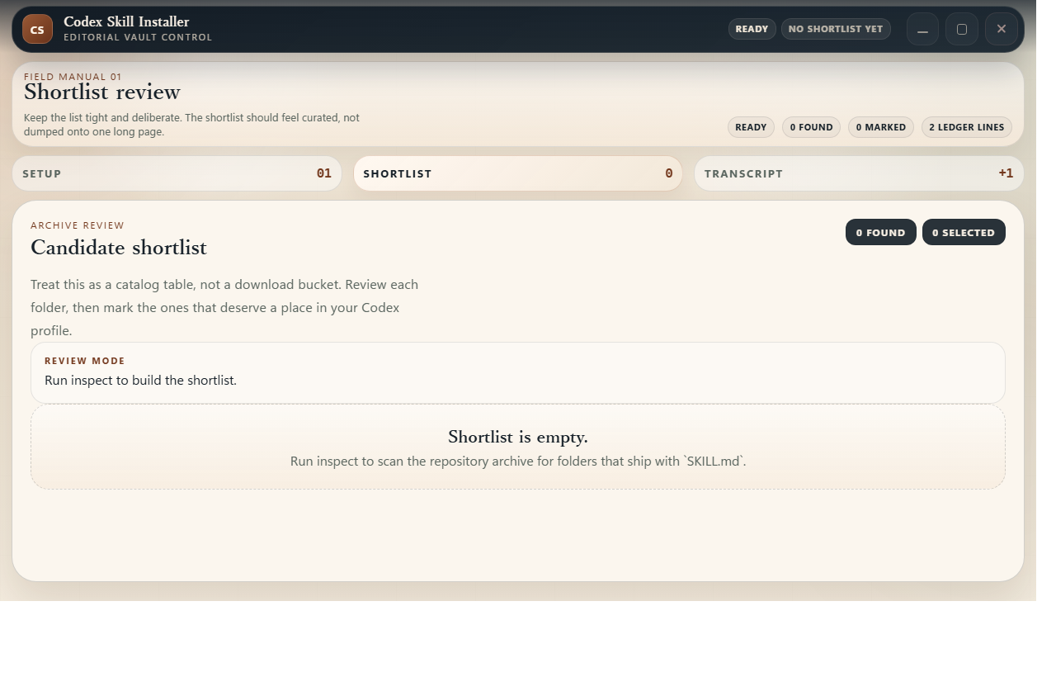This screenshot has width=1056, height=677.
Task: Click the title bar READY badge
Action: tap(752, 29)
